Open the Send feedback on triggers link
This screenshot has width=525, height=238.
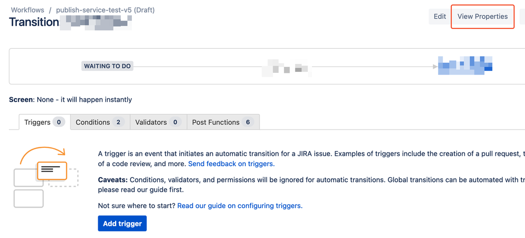[x=231, y=164]
